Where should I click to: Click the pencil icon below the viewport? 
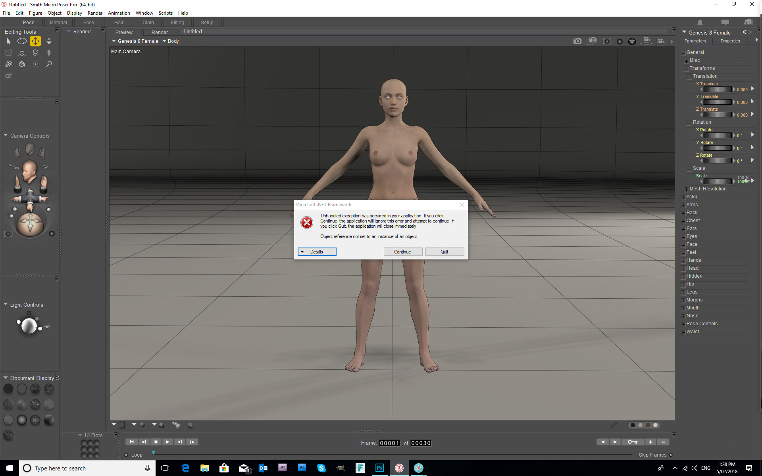[x=614, y=425]
